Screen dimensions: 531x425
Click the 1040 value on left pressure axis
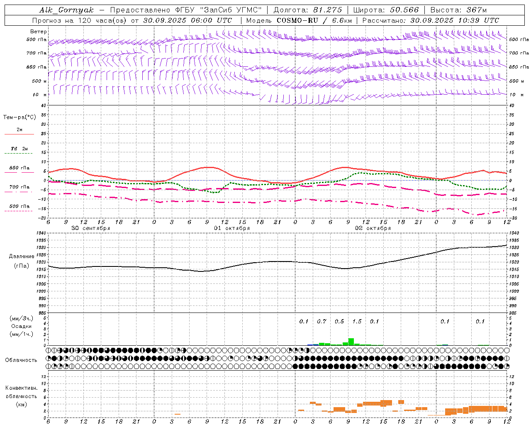point(41,233)
